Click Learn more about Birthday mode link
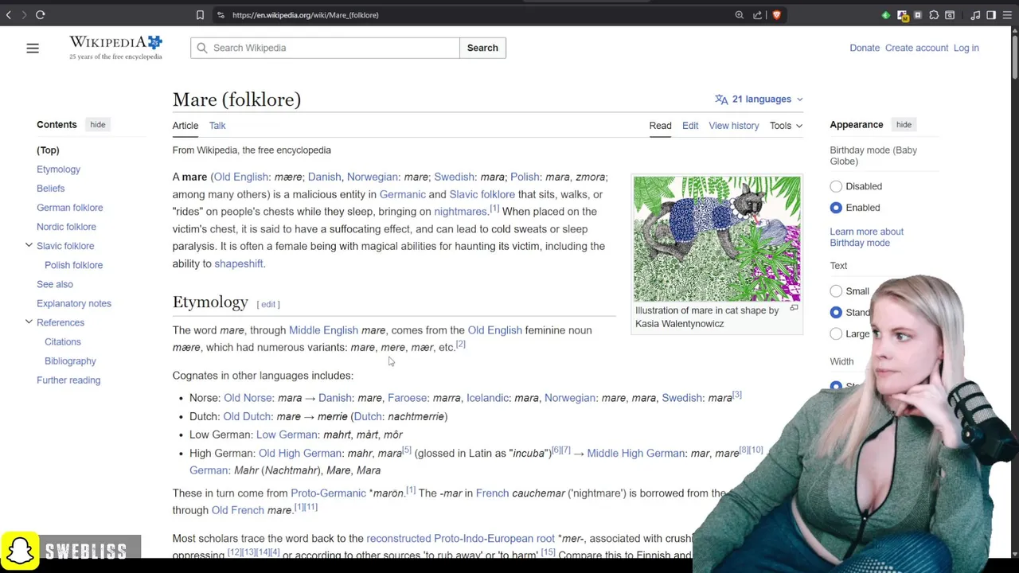The height and width of the screenshot is (573, 1019). [x=866, y=237]
